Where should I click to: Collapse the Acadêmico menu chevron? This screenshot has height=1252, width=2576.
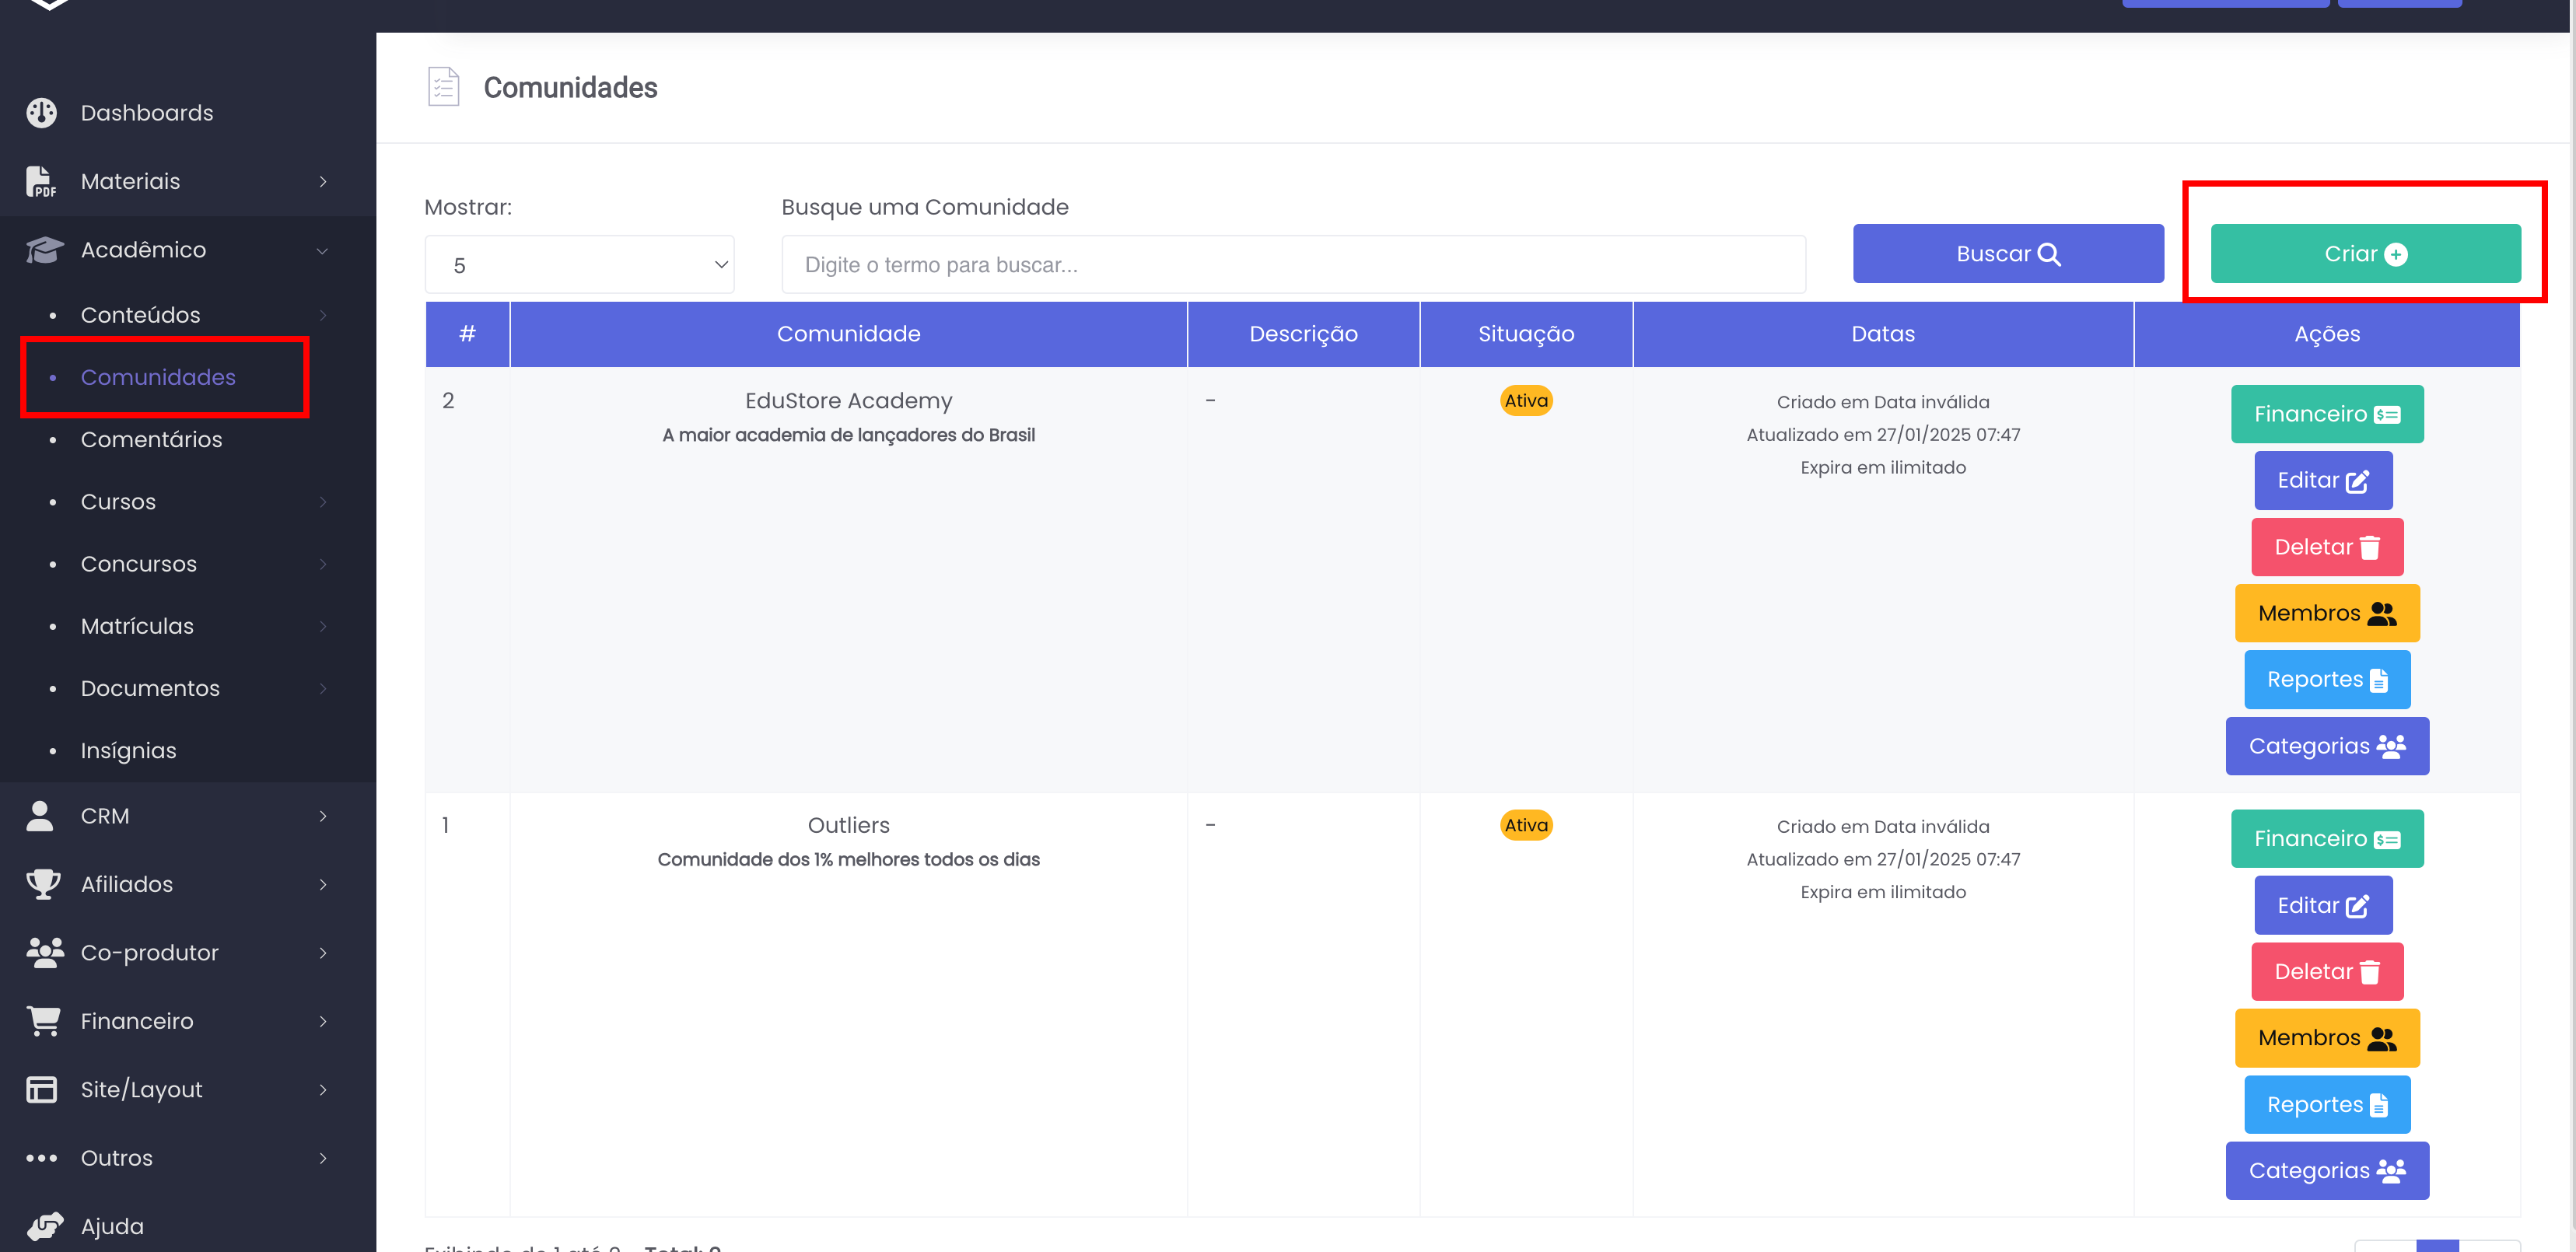pos(322,250)
